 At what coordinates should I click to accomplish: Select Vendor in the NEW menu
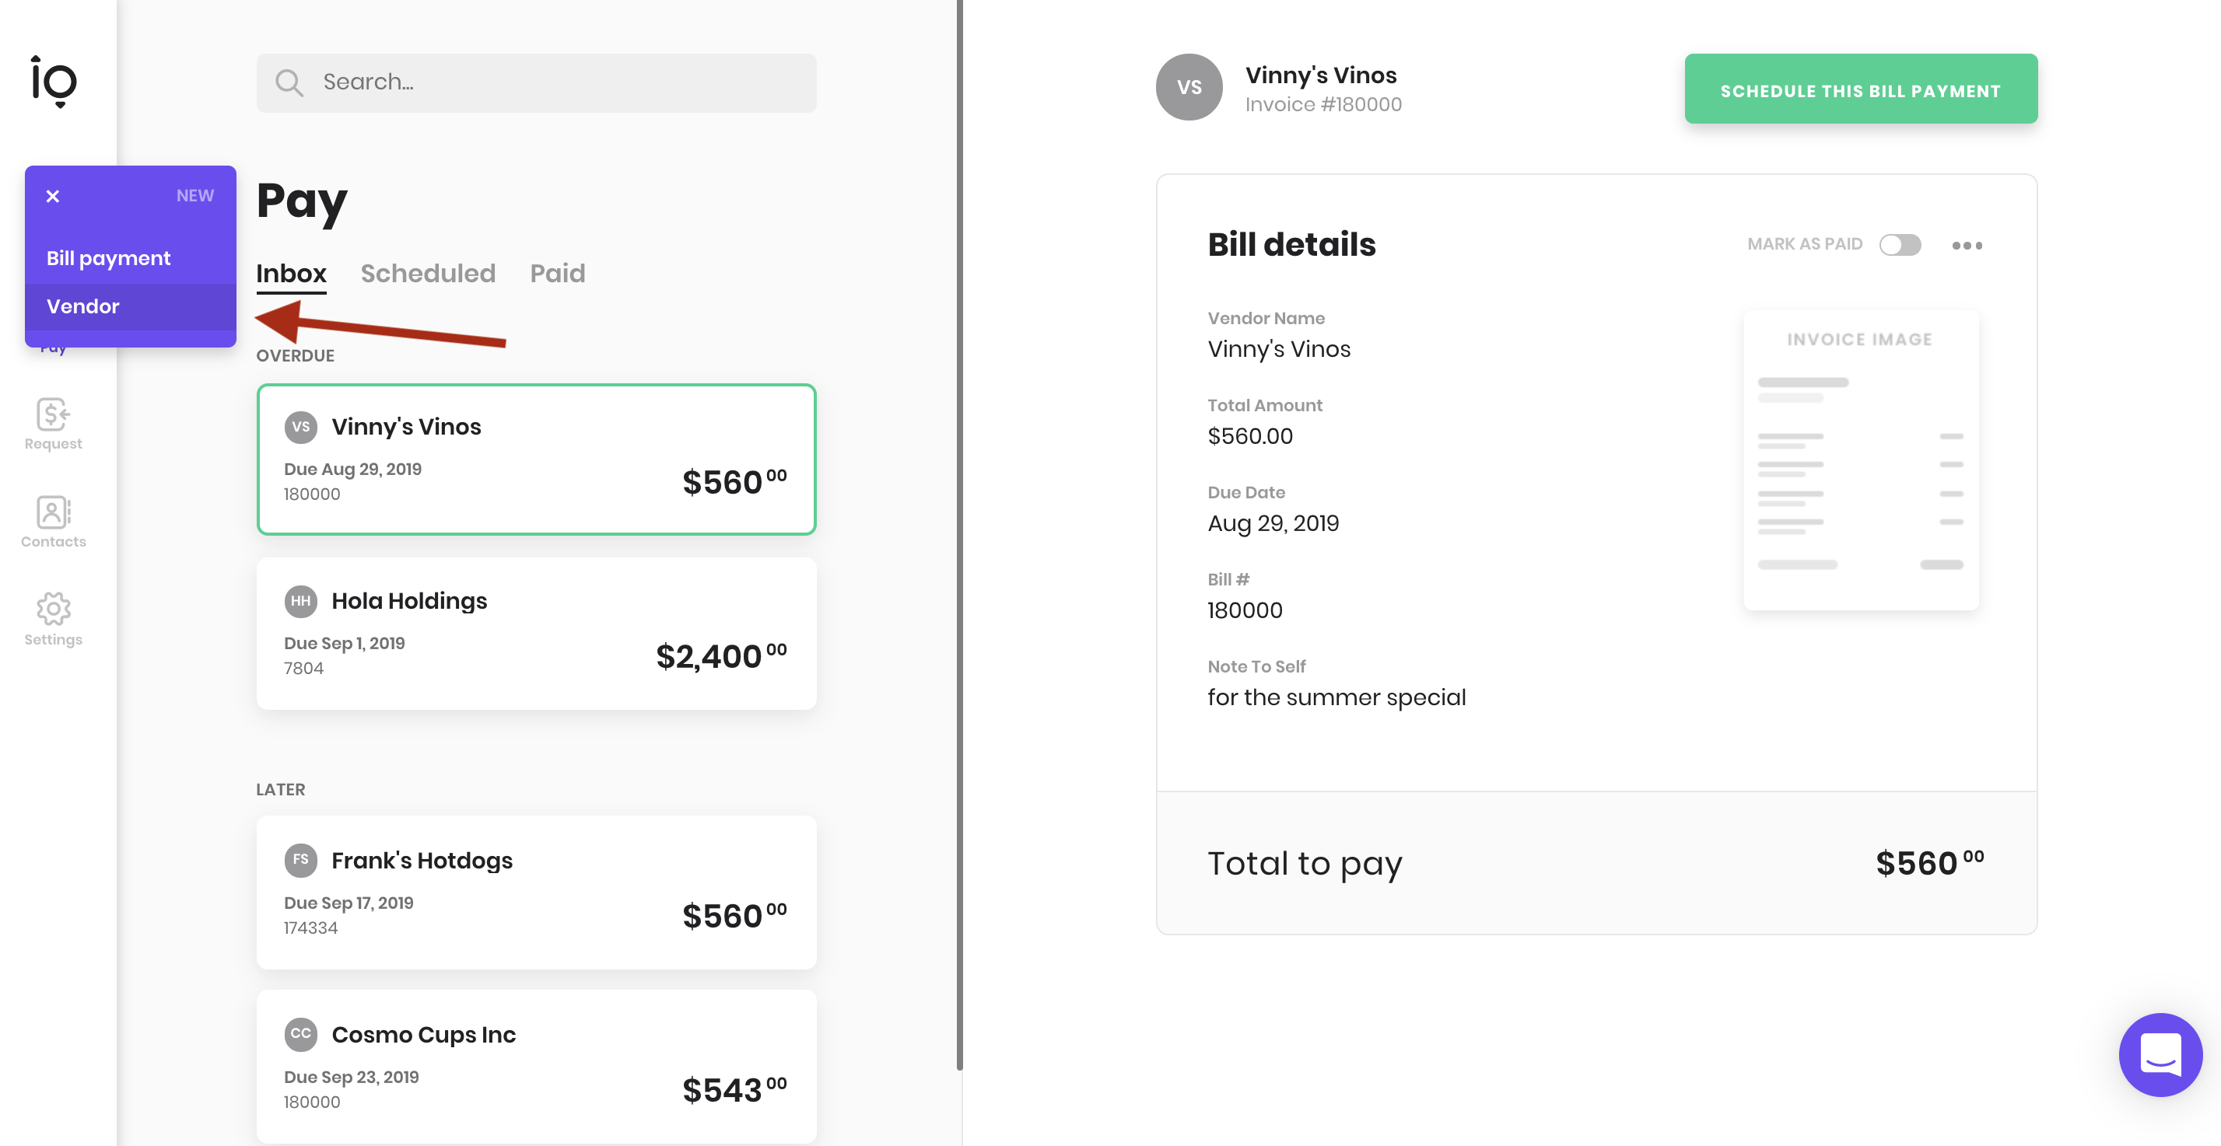(130, 307)
